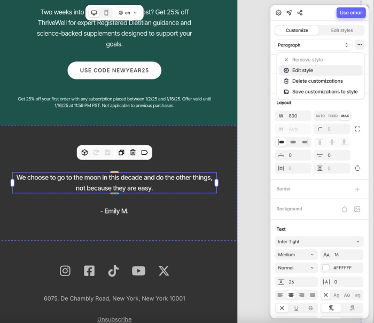
Task: Set width mode to FIXED
Action: click(x=333, y=116)
